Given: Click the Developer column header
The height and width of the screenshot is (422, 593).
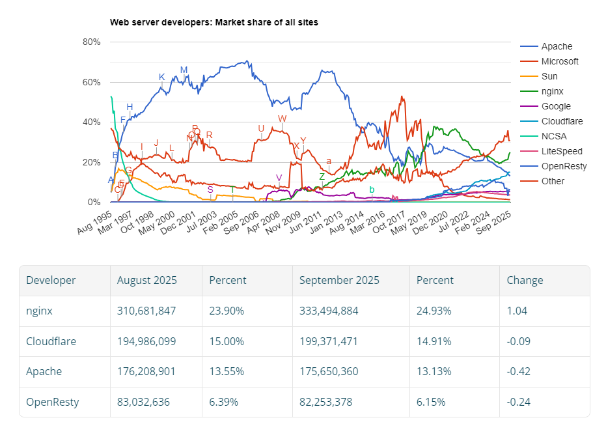Looking at the screenshot, I should [x=51, y=280].
